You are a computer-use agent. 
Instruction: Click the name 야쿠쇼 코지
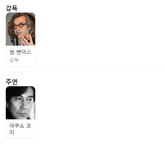[x=20, y=129]
